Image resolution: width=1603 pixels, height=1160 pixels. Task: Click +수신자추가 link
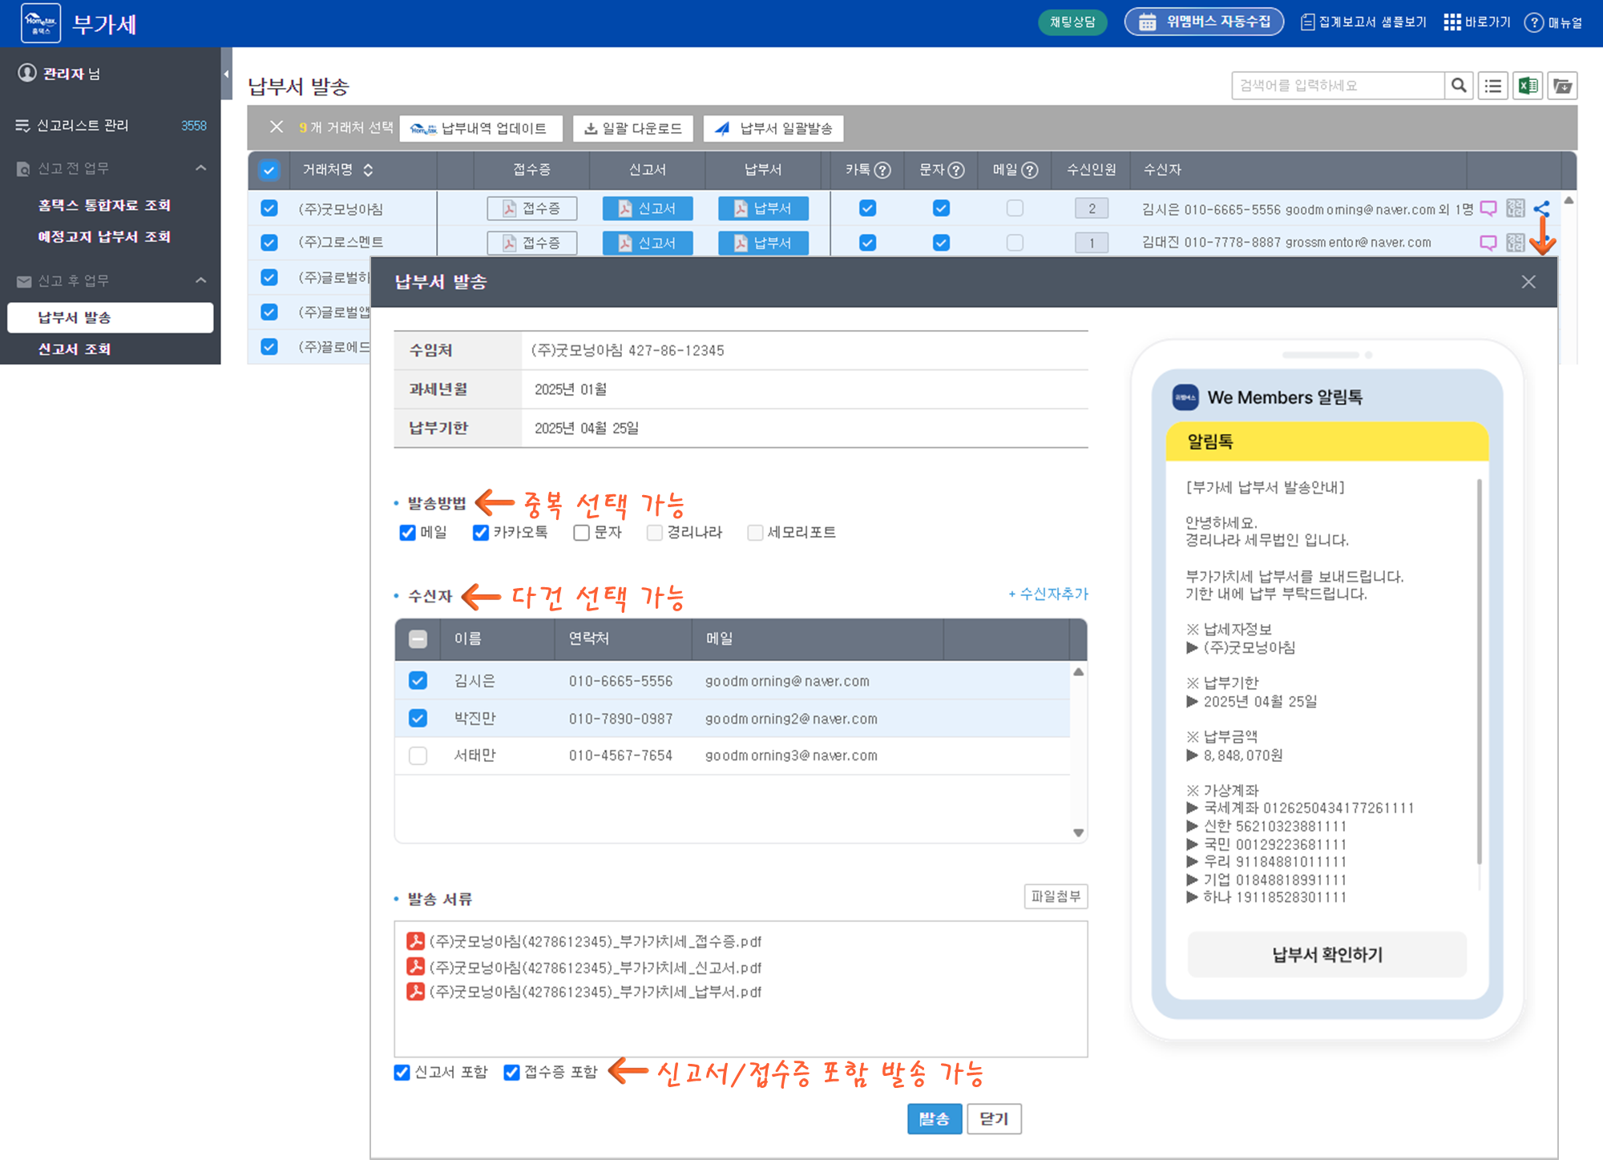point(1048,594)
